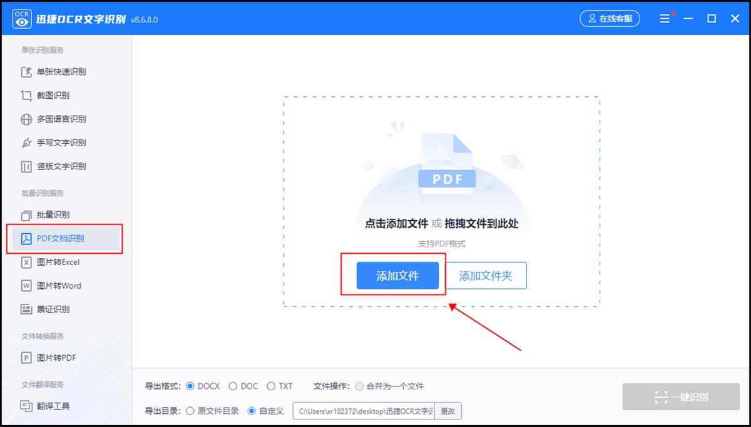Open the app hamburger menu
The width and height of the screenshot is (751, 427).
[x=665, y=18]
